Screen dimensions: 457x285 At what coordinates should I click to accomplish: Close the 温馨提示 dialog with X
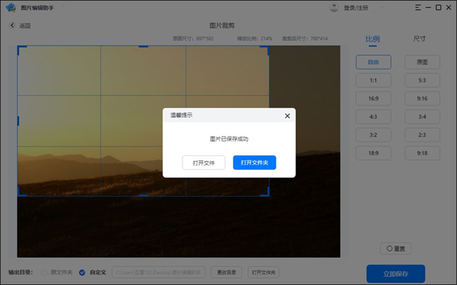[x=287, y=116]
